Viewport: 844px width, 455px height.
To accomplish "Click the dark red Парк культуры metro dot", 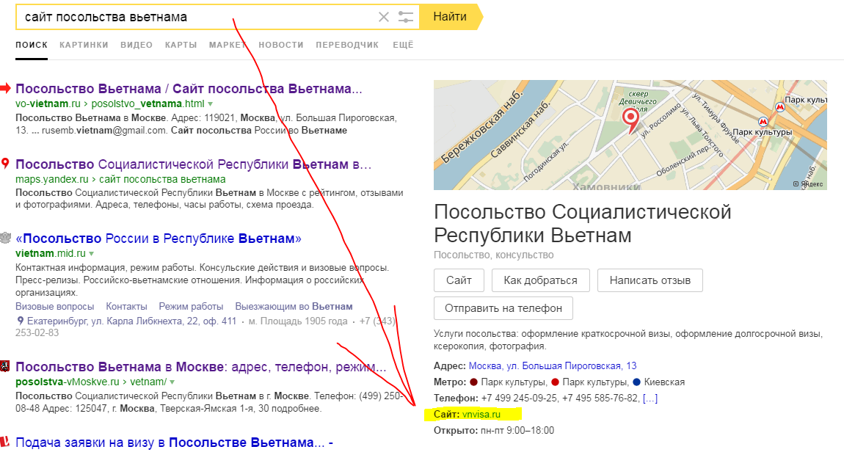I will coord(473,382).
